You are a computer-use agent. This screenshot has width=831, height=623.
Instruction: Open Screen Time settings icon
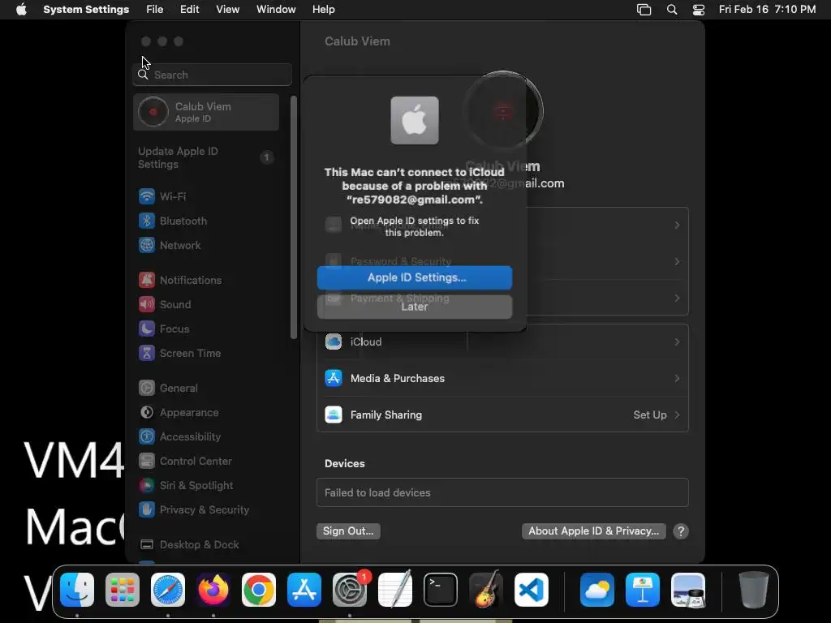click(147, 354)
